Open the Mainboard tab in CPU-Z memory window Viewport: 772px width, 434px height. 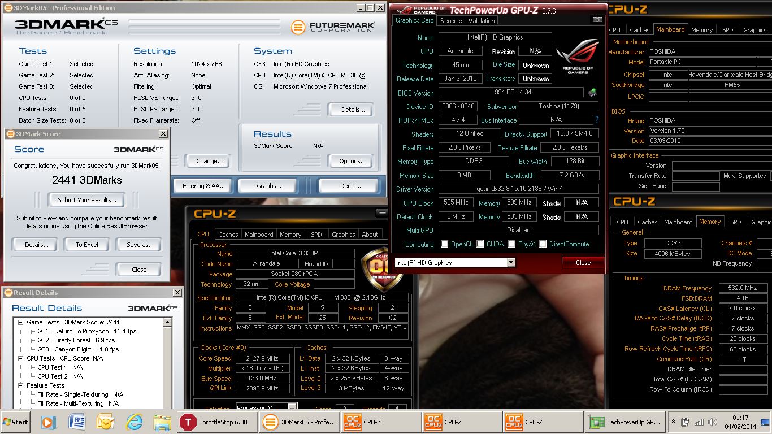pyautogui.click(x=678, y=222)
